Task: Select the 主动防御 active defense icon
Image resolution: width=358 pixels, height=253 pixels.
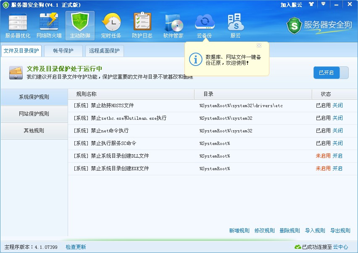Action: pos(80,26)
